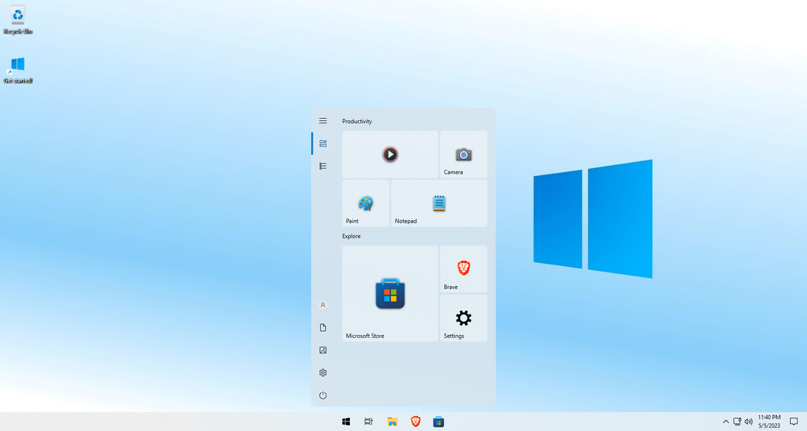This screenshot has width=807, height=431.
Task: Launch the Camera tile
Action: (x=464, y=155)
